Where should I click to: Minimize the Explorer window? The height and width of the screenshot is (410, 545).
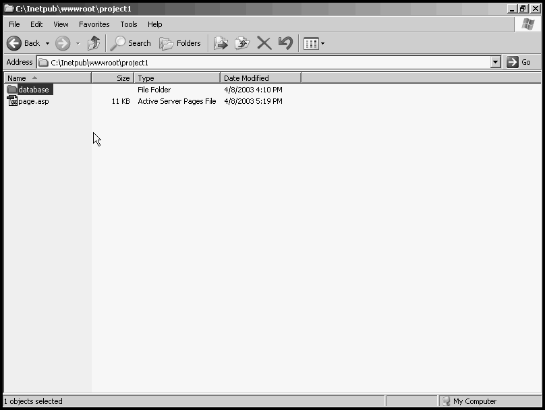click(512, 9)
